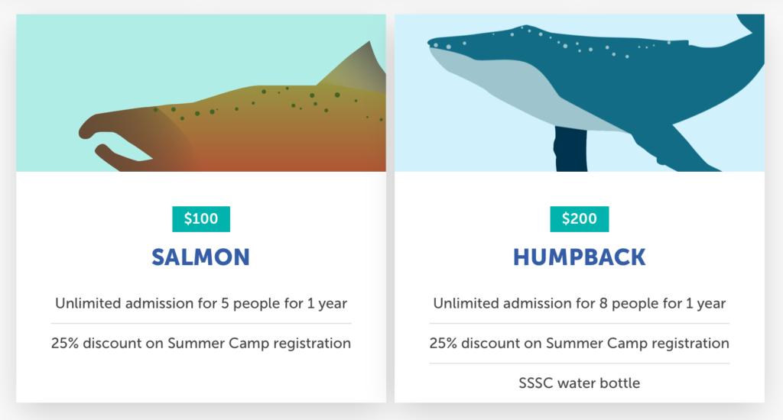
Task: Open the SALMON membership heading
Action: (201, 257)
